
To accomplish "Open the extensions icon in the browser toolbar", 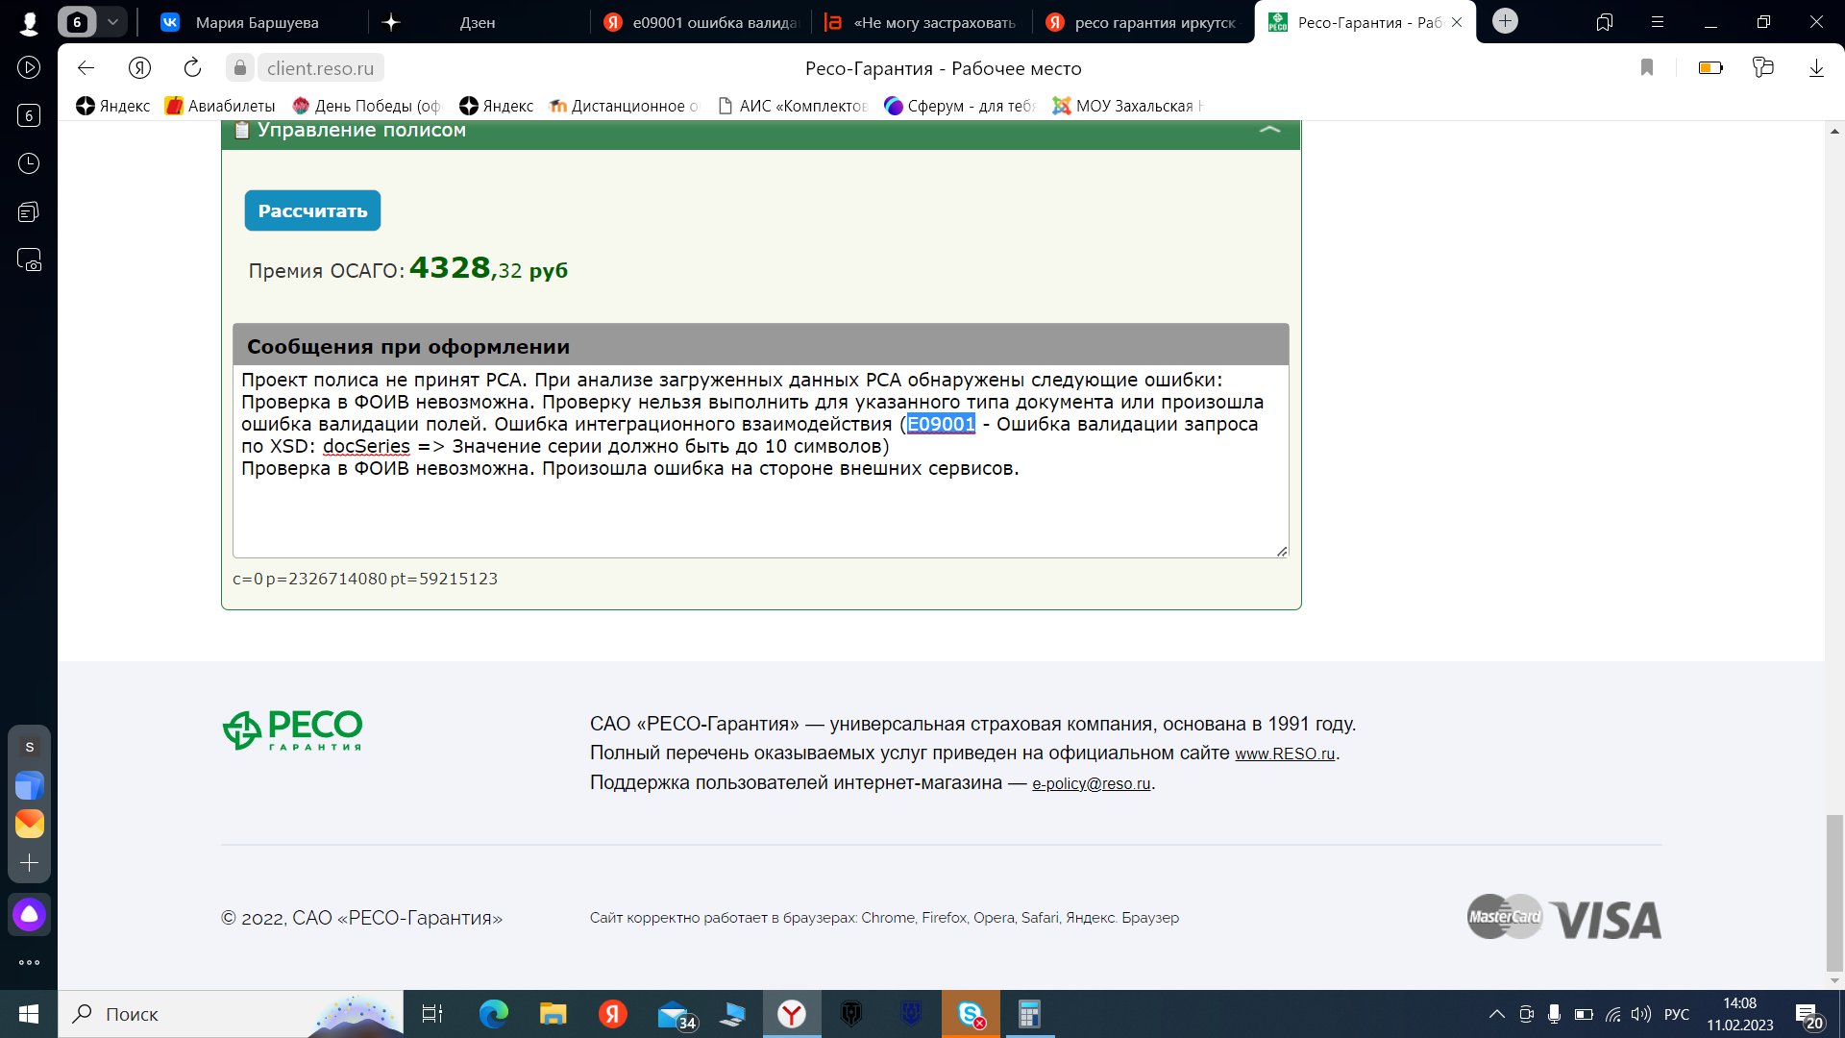I will pyautogui.click(x=1763, y=67).
